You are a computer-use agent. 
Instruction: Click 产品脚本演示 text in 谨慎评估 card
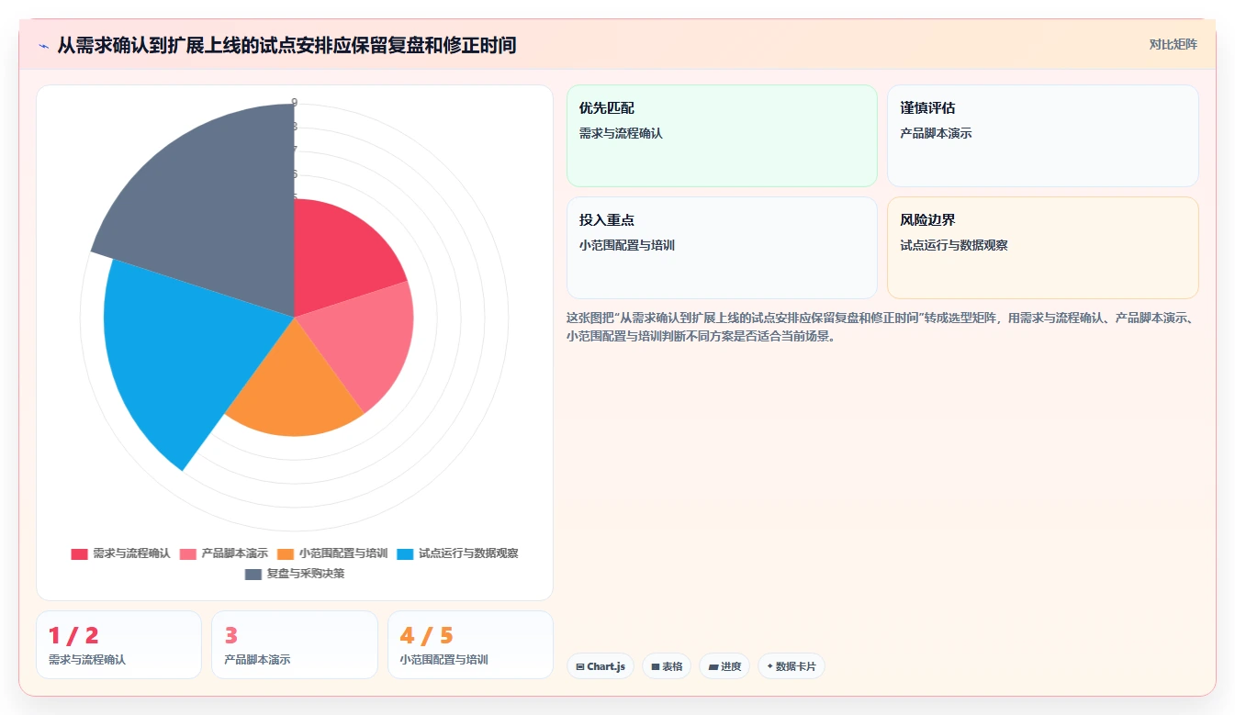tap(936, 133)
